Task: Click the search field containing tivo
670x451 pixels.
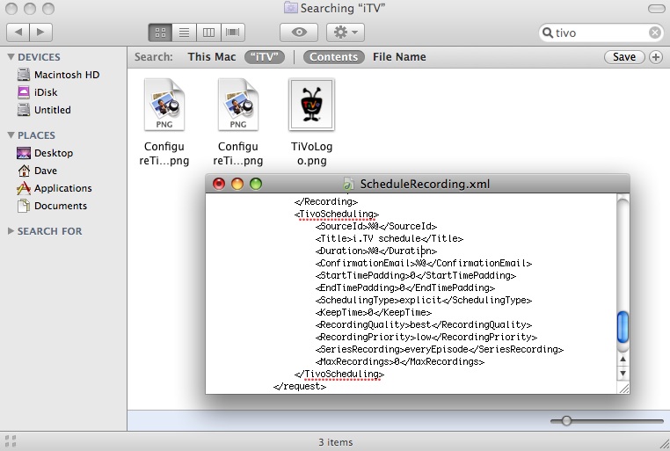Action: pos(601,33)
